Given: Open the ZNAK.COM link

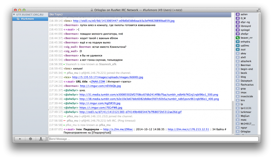Looking at the screenshot, I should [x=98, y=82].
